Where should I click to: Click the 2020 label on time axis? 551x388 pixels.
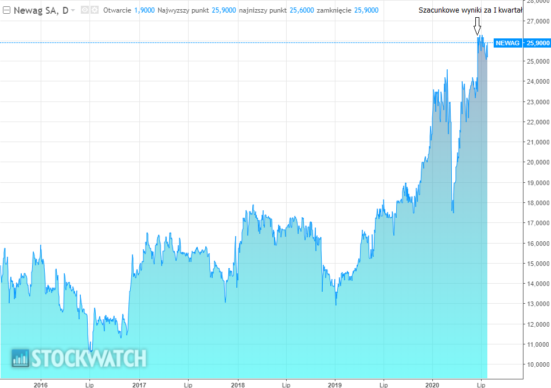[432, 385]
